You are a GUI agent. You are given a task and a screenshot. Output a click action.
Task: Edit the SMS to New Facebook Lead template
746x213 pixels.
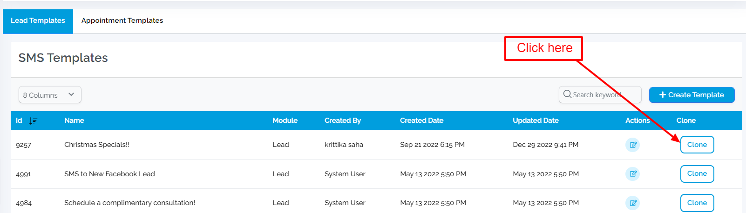point(632,174)
